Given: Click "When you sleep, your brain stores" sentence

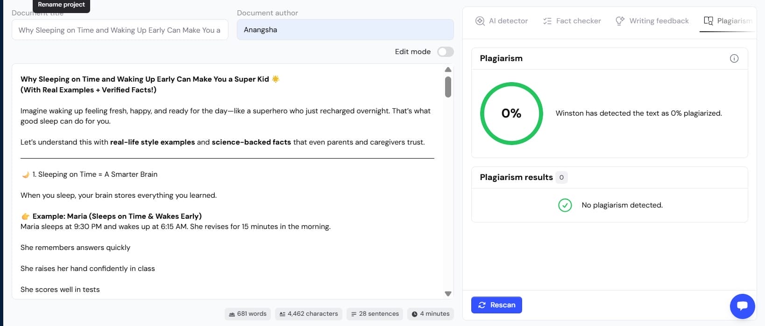Looking at the screenshot, I should [x=119, y=195].
